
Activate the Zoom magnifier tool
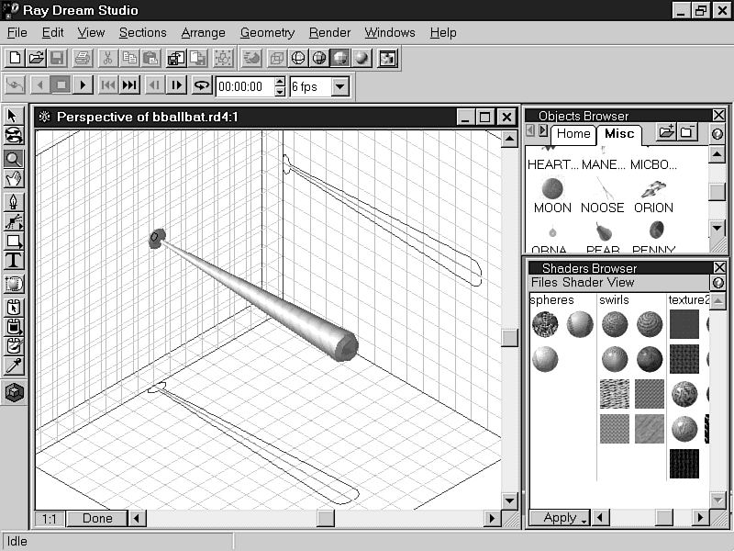click(x=14, y=157)
